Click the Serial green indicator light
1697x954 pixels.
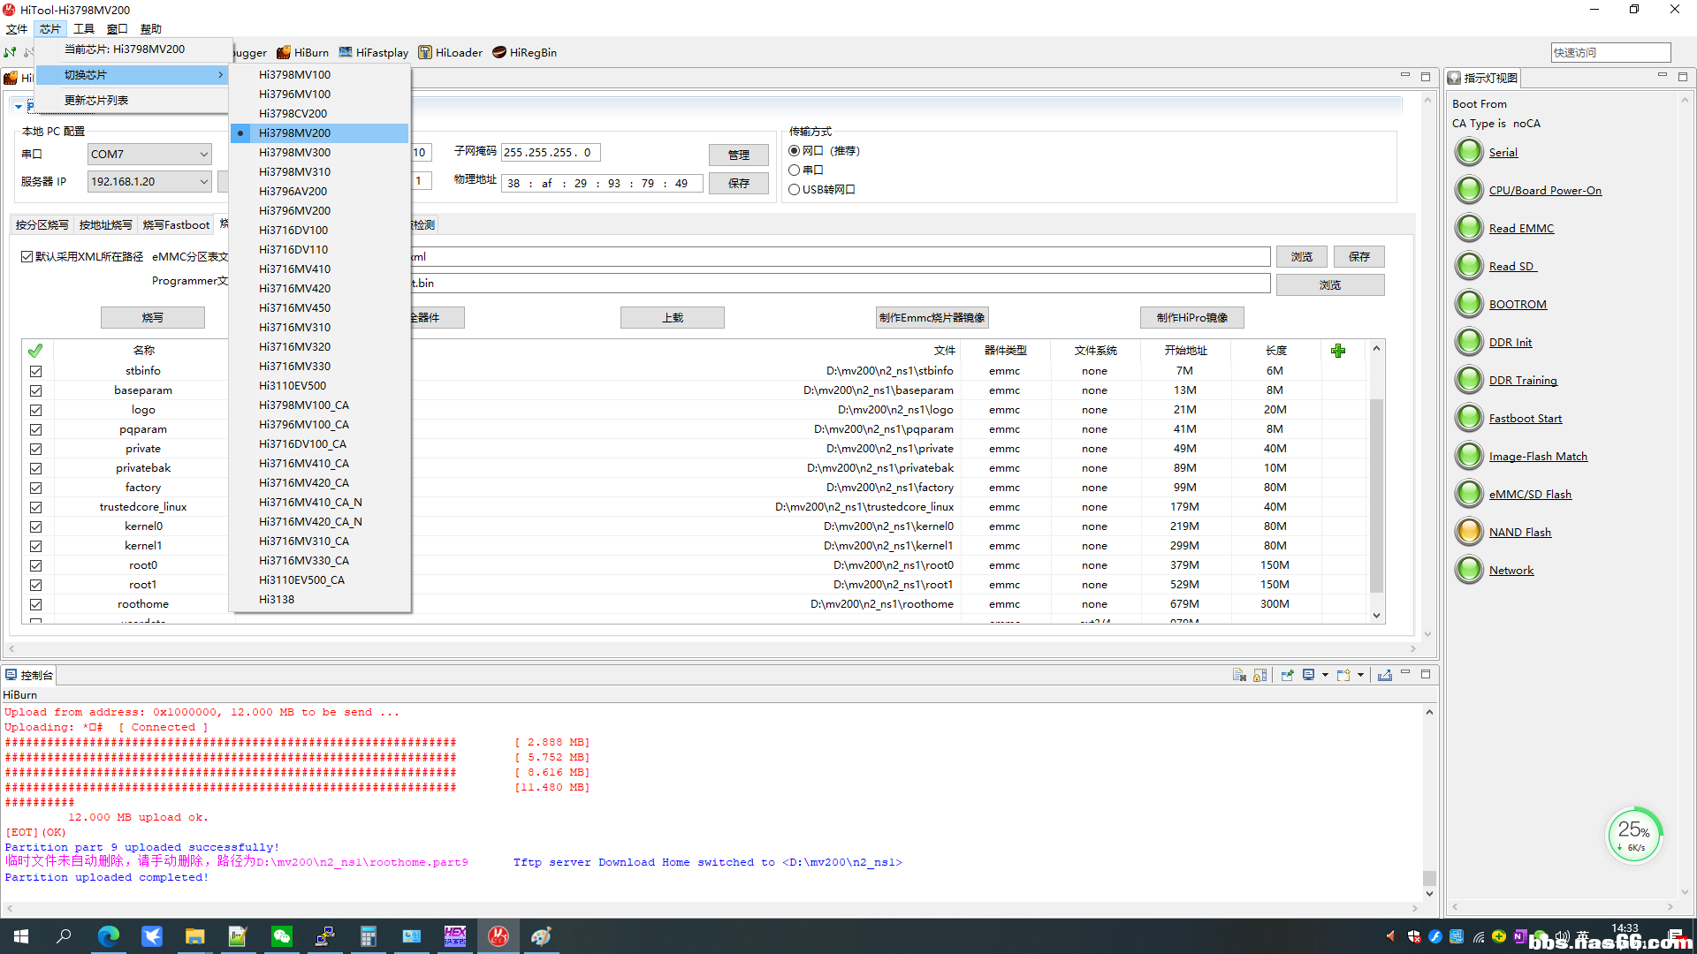(x=1469, y=152)
